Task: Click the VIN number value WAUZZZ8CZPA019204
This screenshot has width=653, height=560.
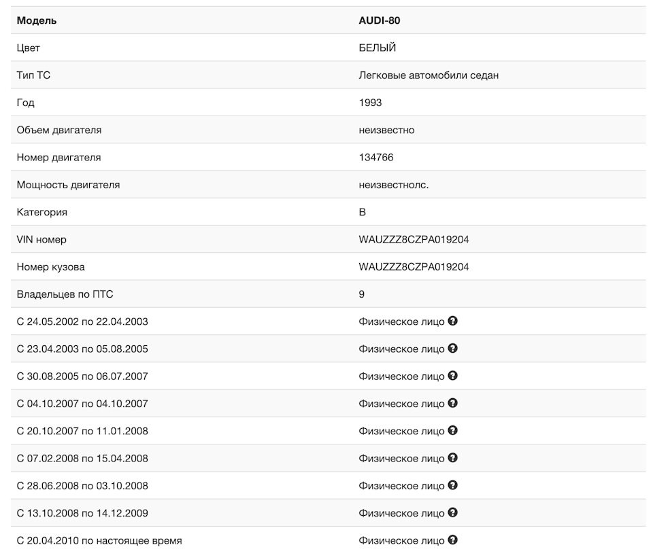Action: [414, 239]
